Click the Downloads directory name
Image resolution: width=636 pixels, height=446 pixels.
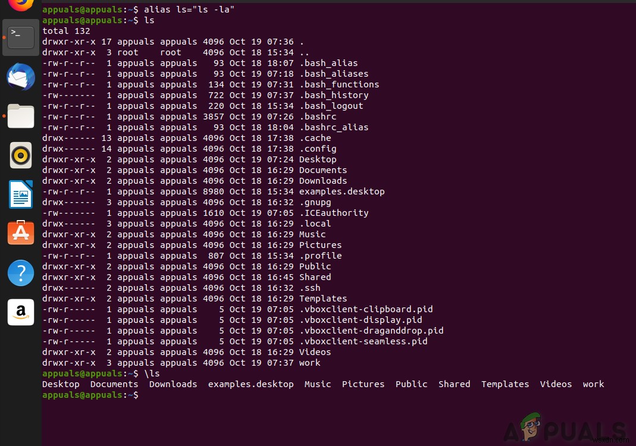pyautogui.click(x=323, y=180)
